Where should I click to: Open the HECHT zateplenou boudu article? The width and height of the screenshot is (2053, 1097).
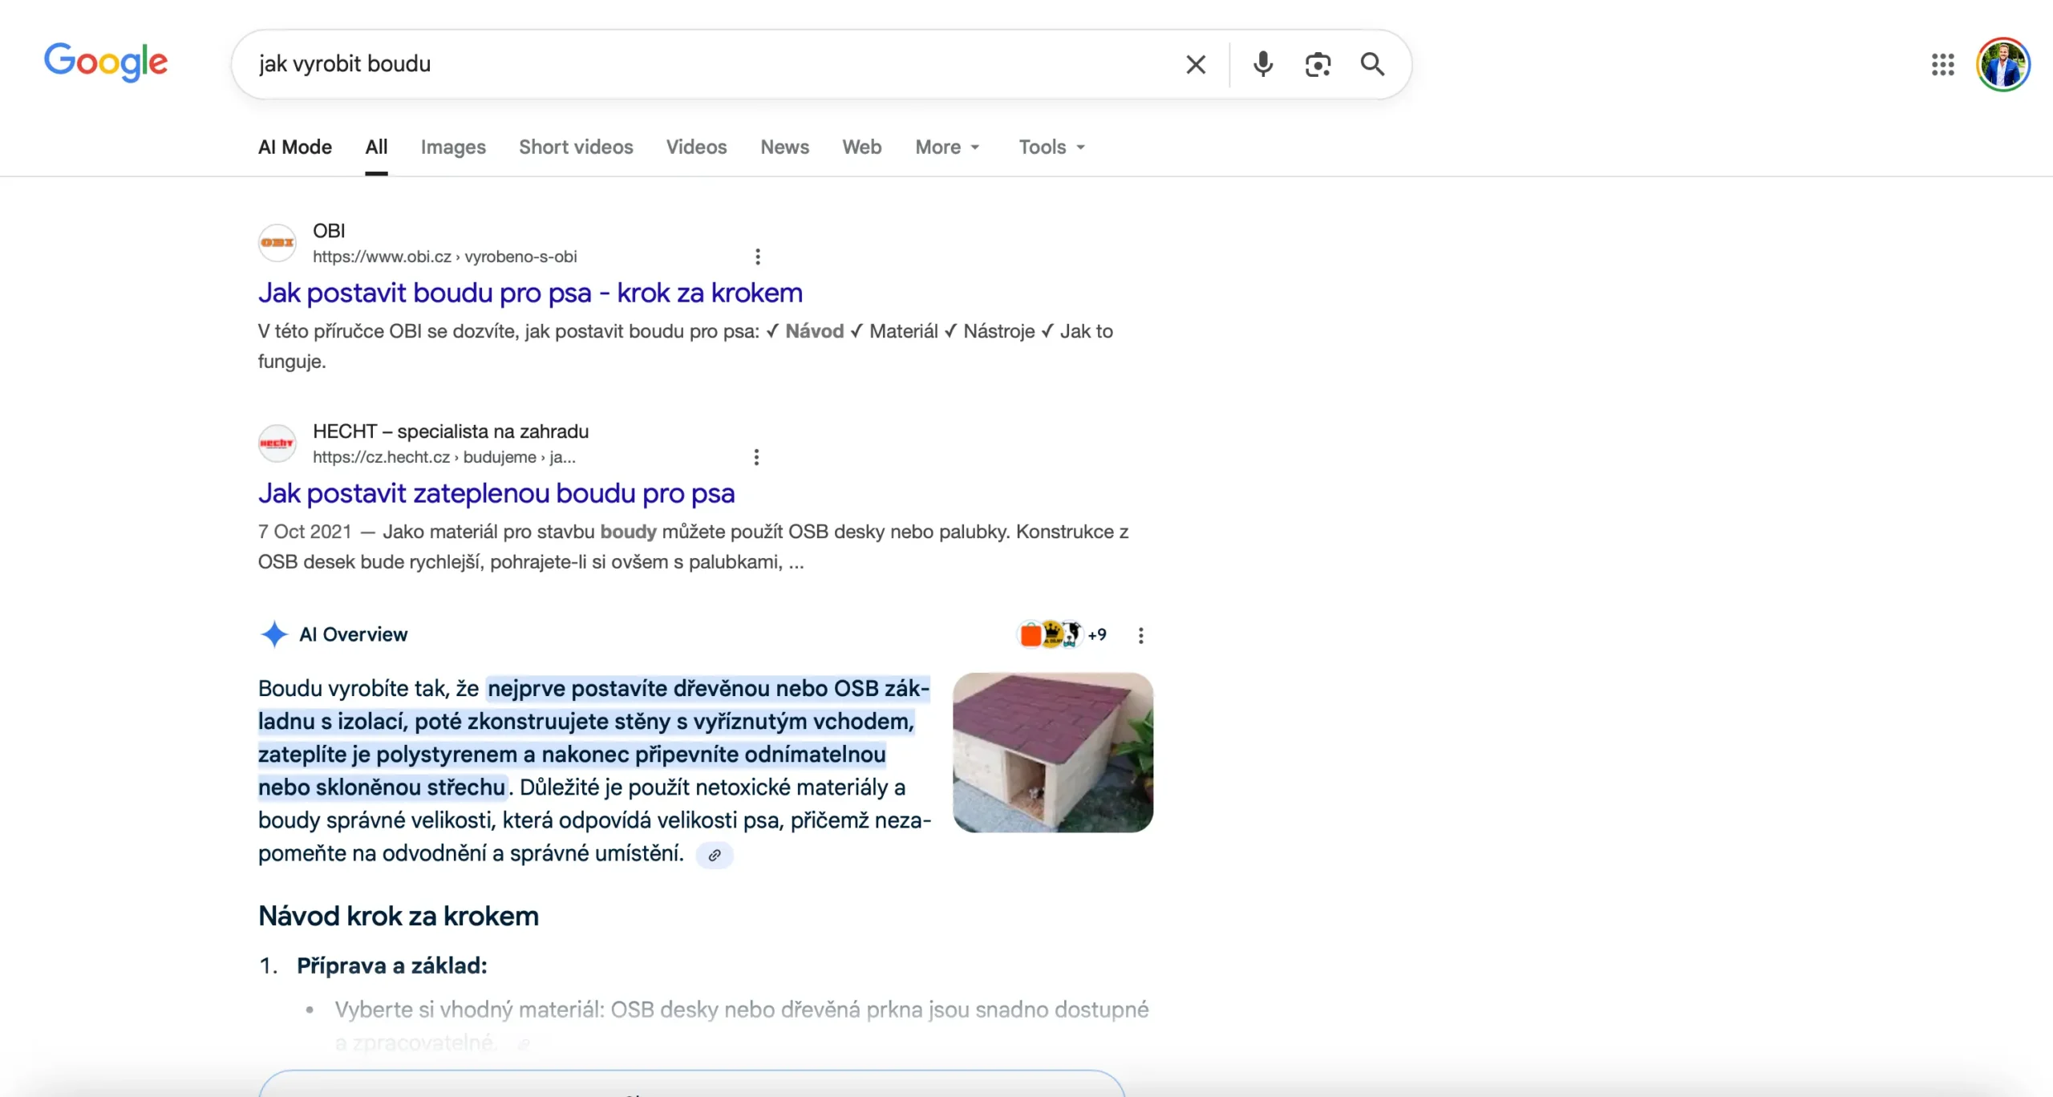pos(496,492)
